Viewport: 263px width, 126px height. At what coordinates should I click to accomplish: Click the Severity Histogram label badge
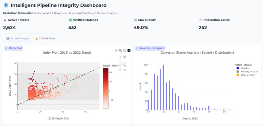(150, 49)
